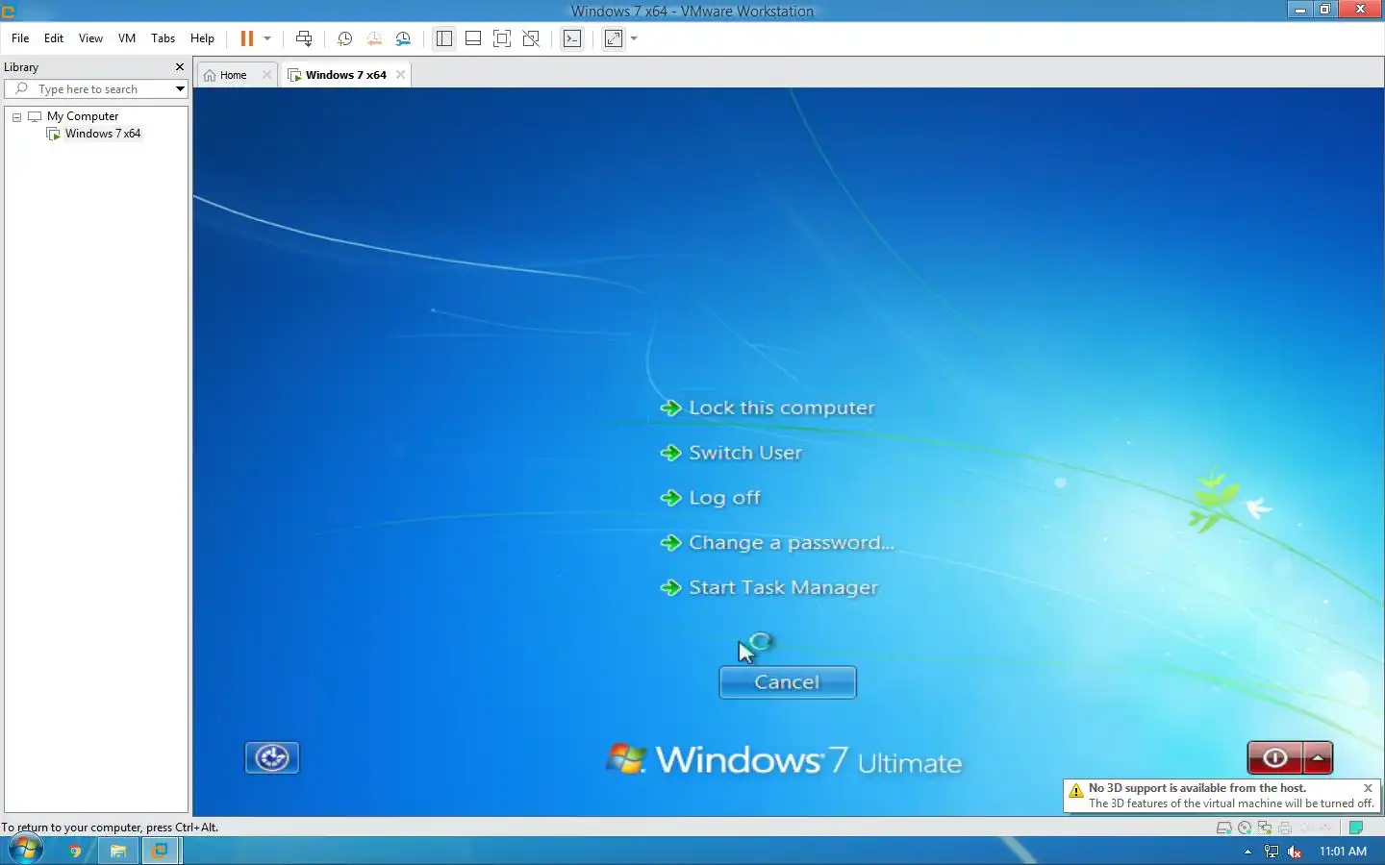Click the 11:01 AM clock
The image size is (1385, 865).
click(1343, 852)
